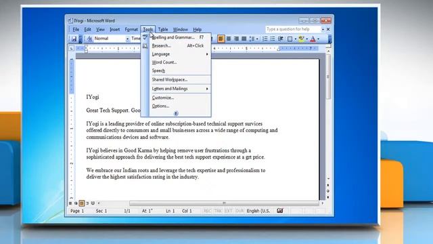Open the Window menu
The width and height of the screenshot is (433, 244).
[181, 29]
